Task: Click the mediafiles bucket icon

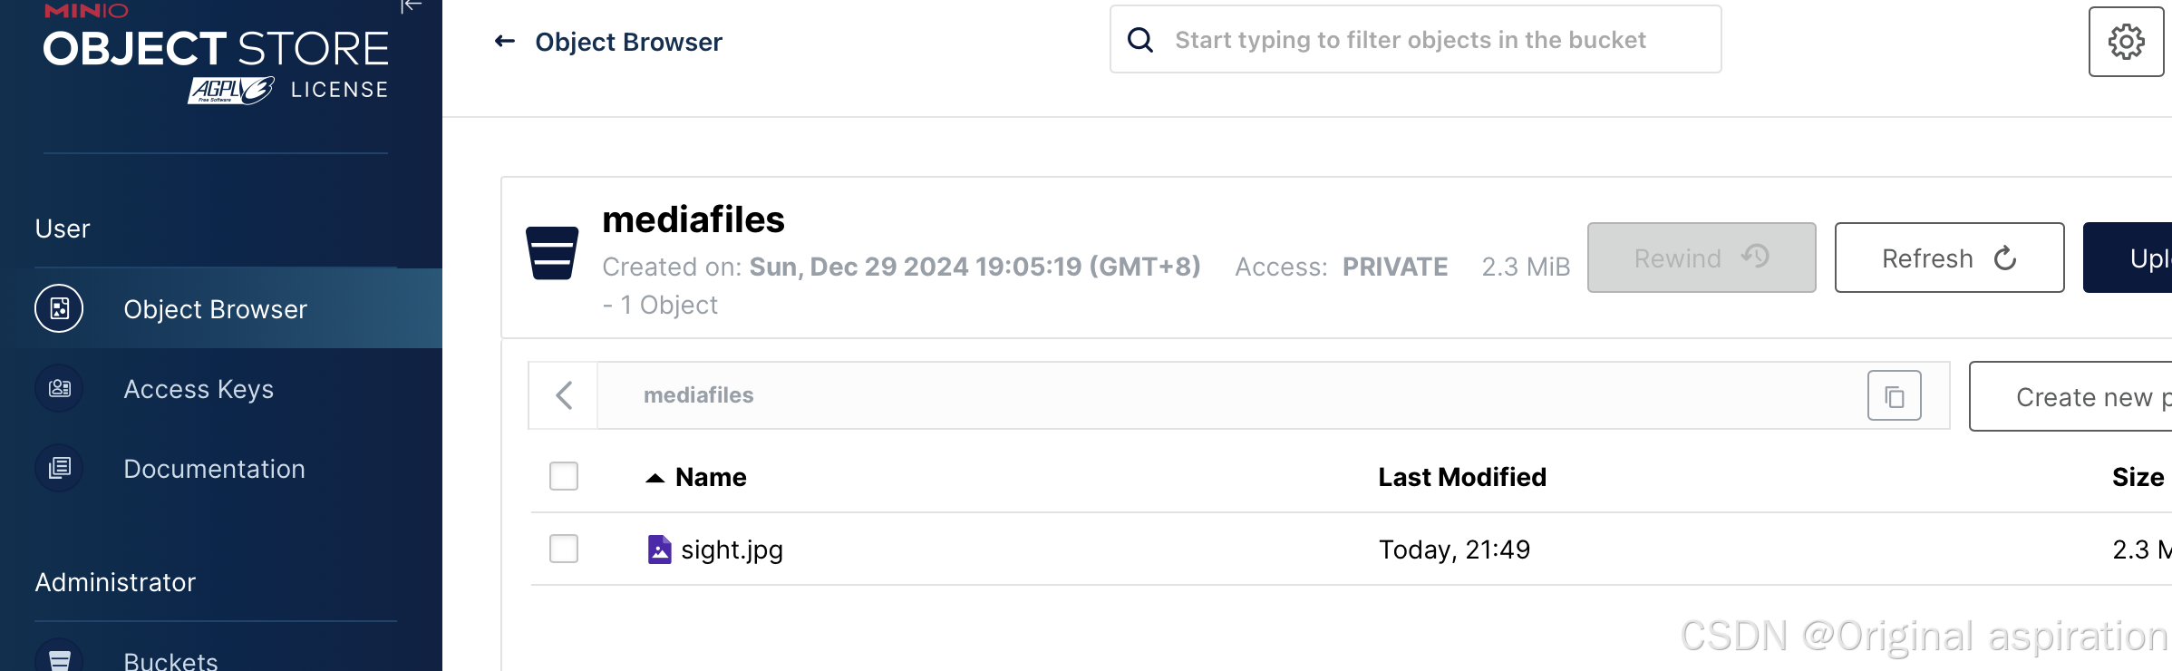Action: (552, 253)
